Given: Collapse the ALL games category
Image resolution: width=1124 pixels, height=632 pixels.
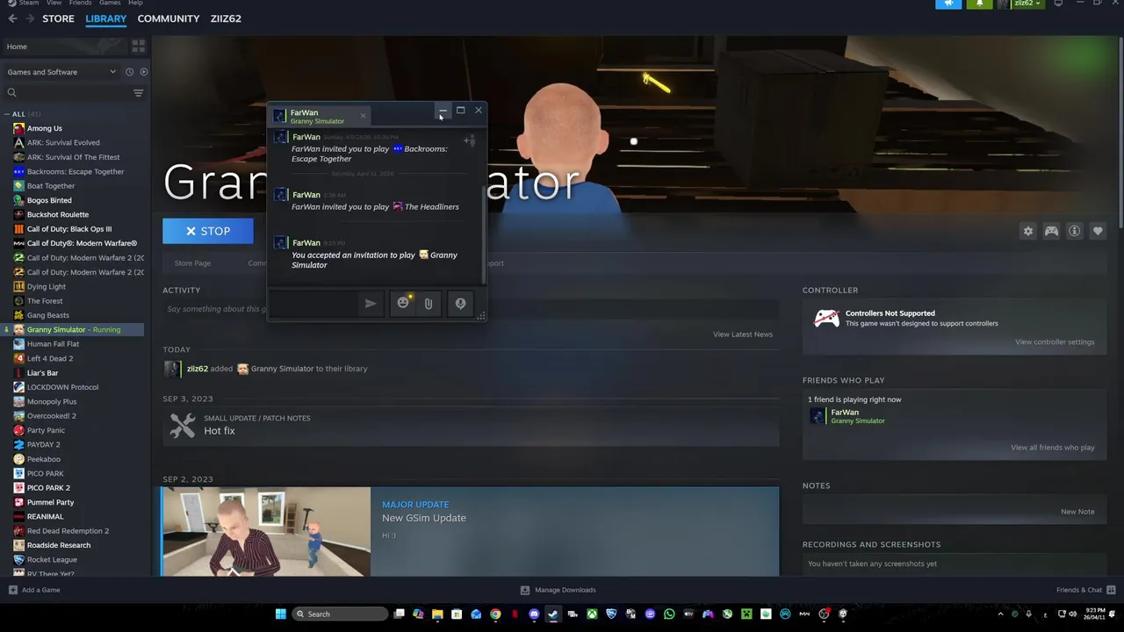Looking at the screenshot, I should (x=7, y=114).
